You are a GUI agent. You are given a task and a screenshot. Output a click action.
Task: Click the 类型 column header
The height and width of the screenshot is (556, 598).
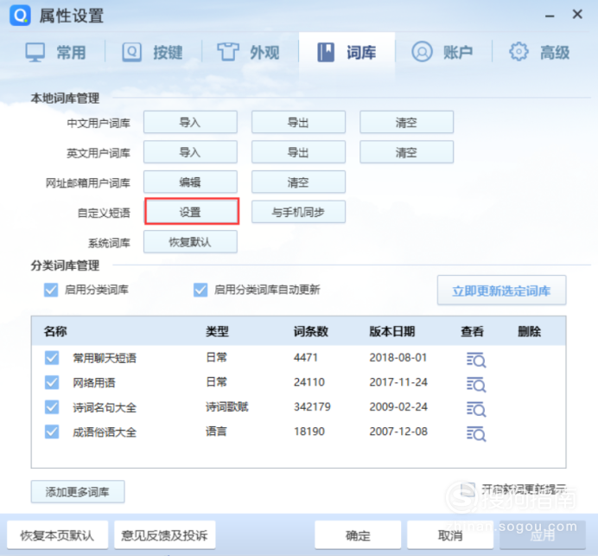[x=217, y=331]
